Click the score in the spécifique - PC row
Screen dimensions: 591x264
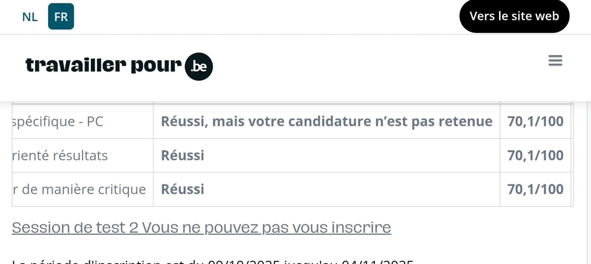pos(535,122)
